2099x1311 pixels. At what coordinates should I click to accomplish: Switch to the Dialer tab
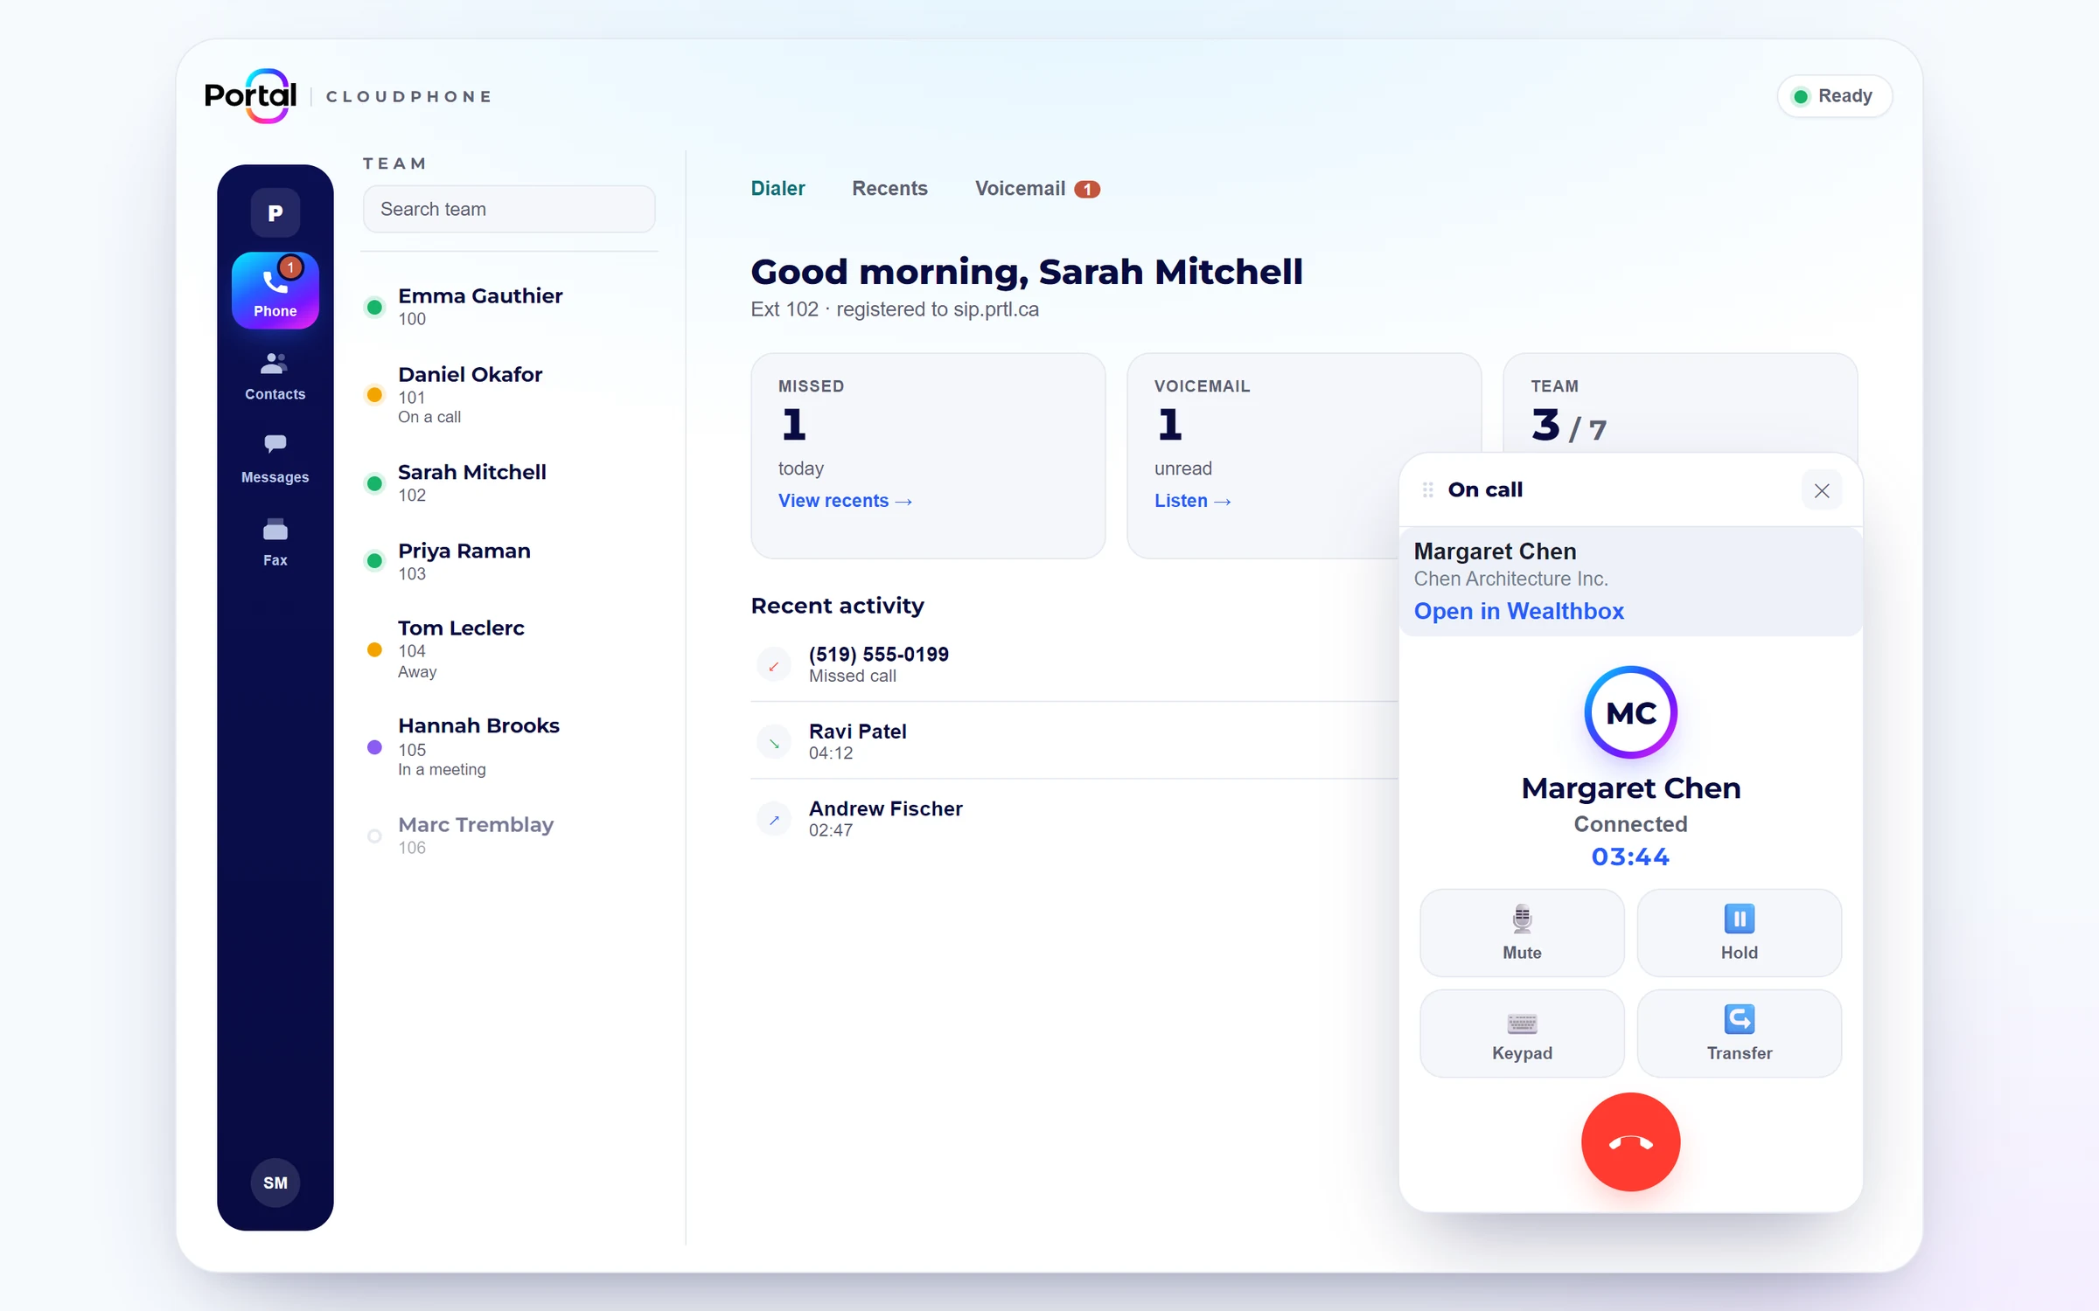[778, 188]
